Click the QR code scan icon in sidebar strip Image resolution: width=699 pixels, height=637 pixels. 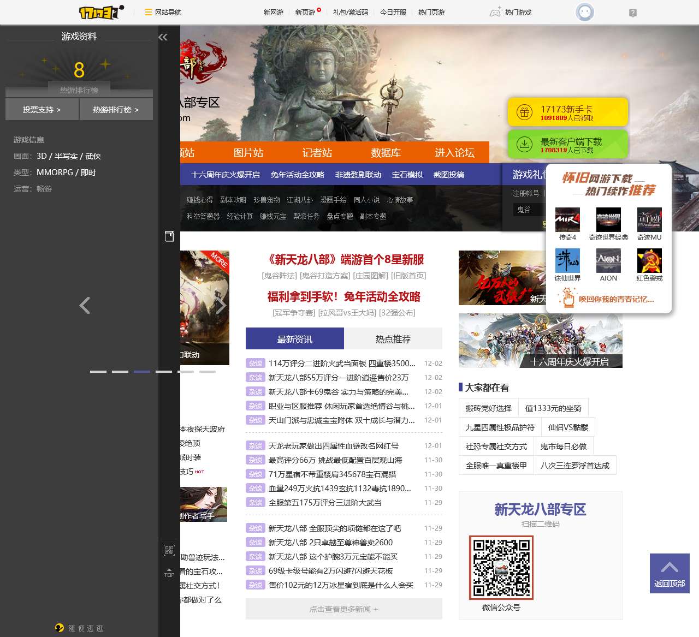tap(169, 550)
